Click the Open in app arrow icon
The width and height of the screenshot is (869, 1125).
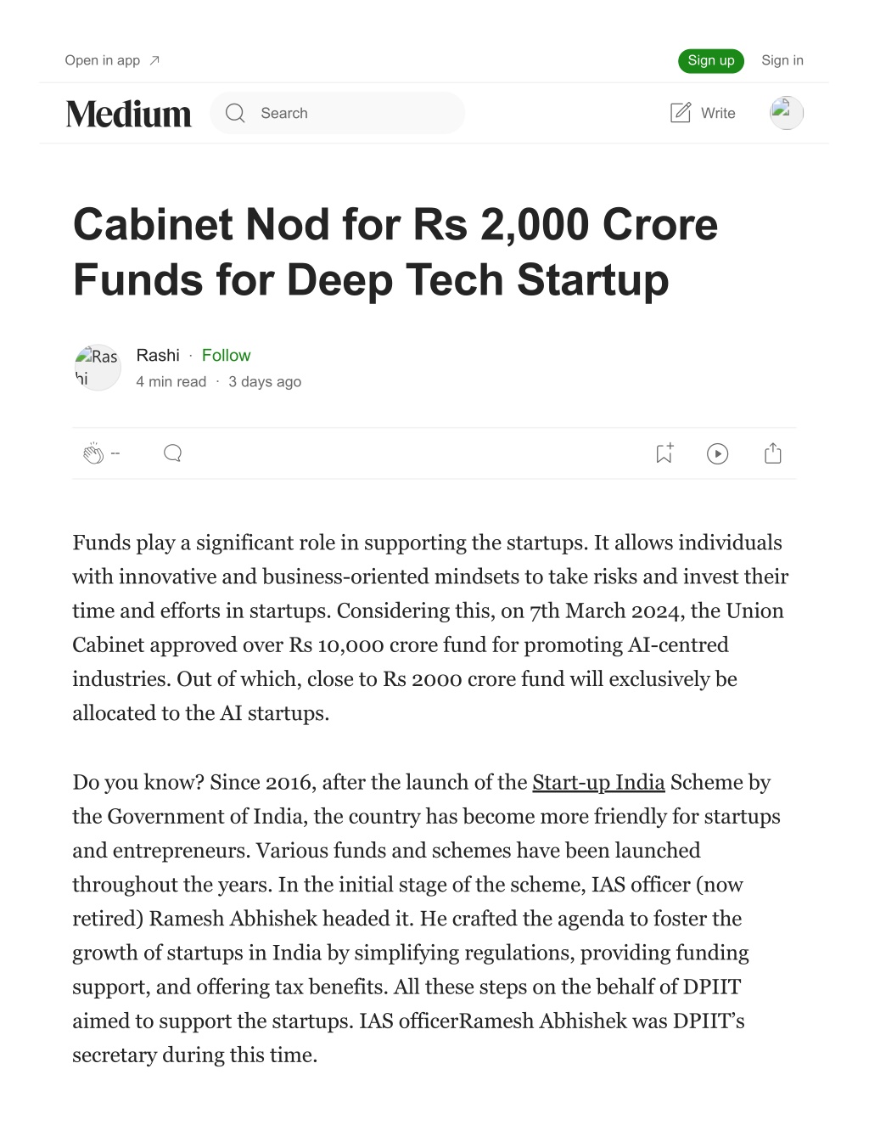pos(154,60)
